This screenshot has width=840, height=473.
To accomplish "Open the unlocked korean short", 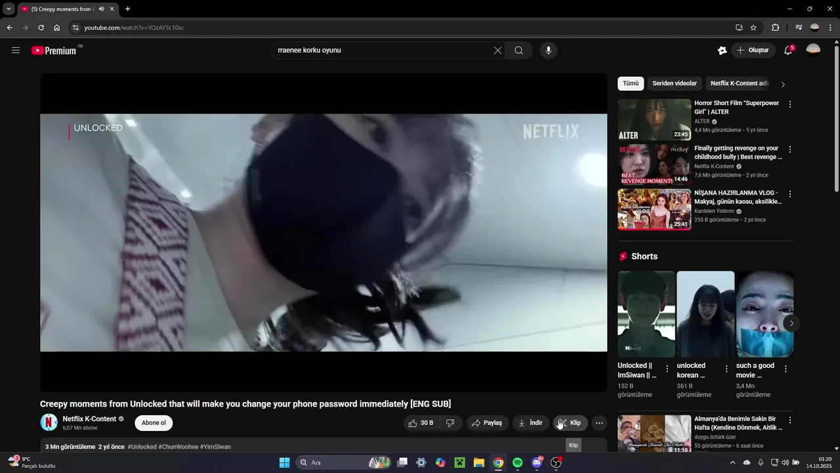I will (705, 314).
